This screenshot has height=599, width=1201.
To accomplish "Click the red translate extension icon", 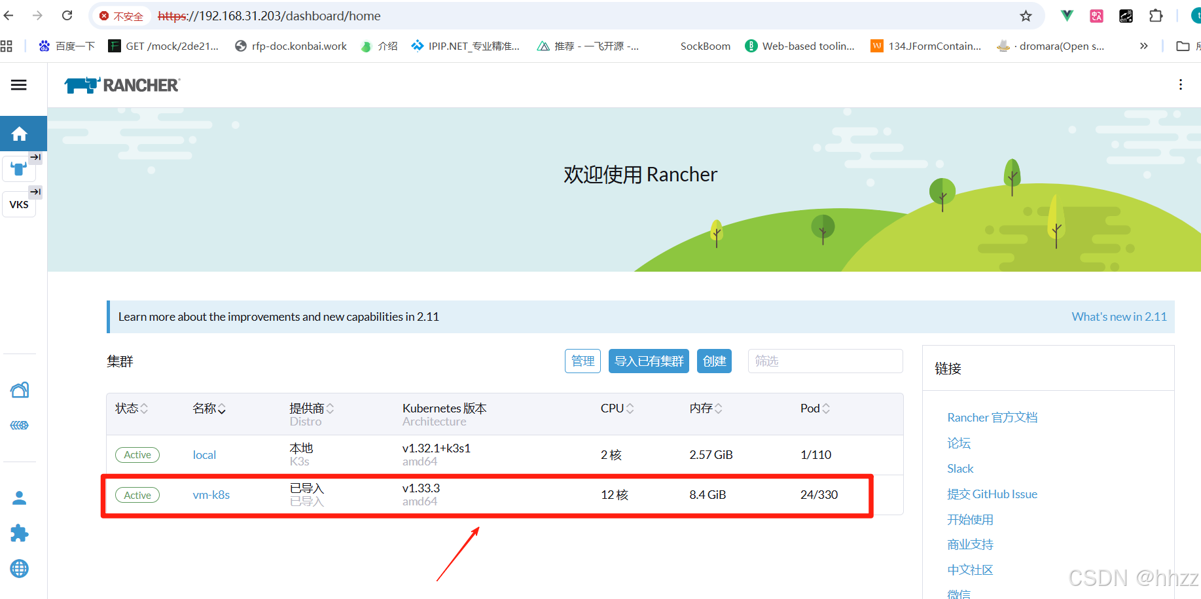I will (x=1097, y=16).
